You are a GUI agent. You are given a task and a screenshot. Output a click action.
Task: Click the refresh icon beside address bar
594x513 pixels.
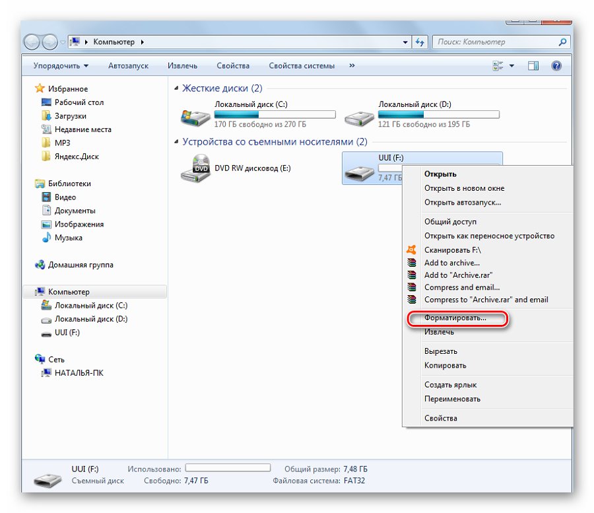point(420,42)
